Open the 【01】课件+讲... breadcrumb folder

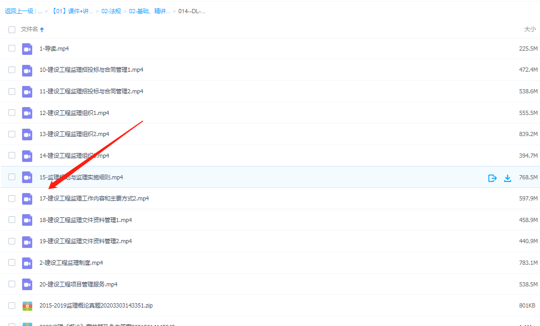click(72, 11)
